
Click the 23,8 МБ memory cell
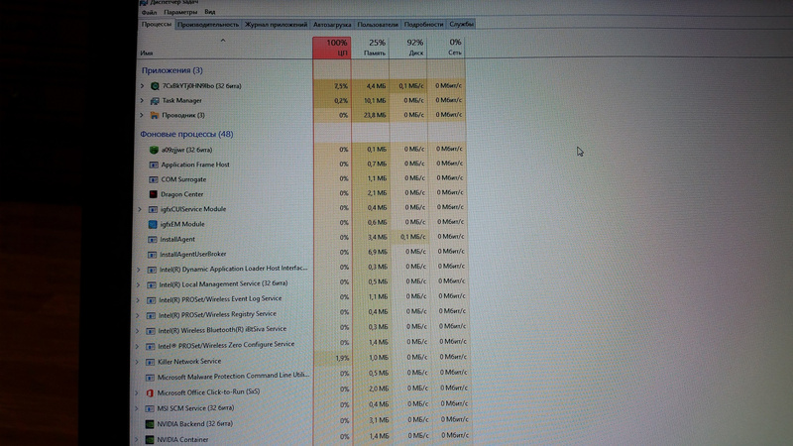click(370, 115)
